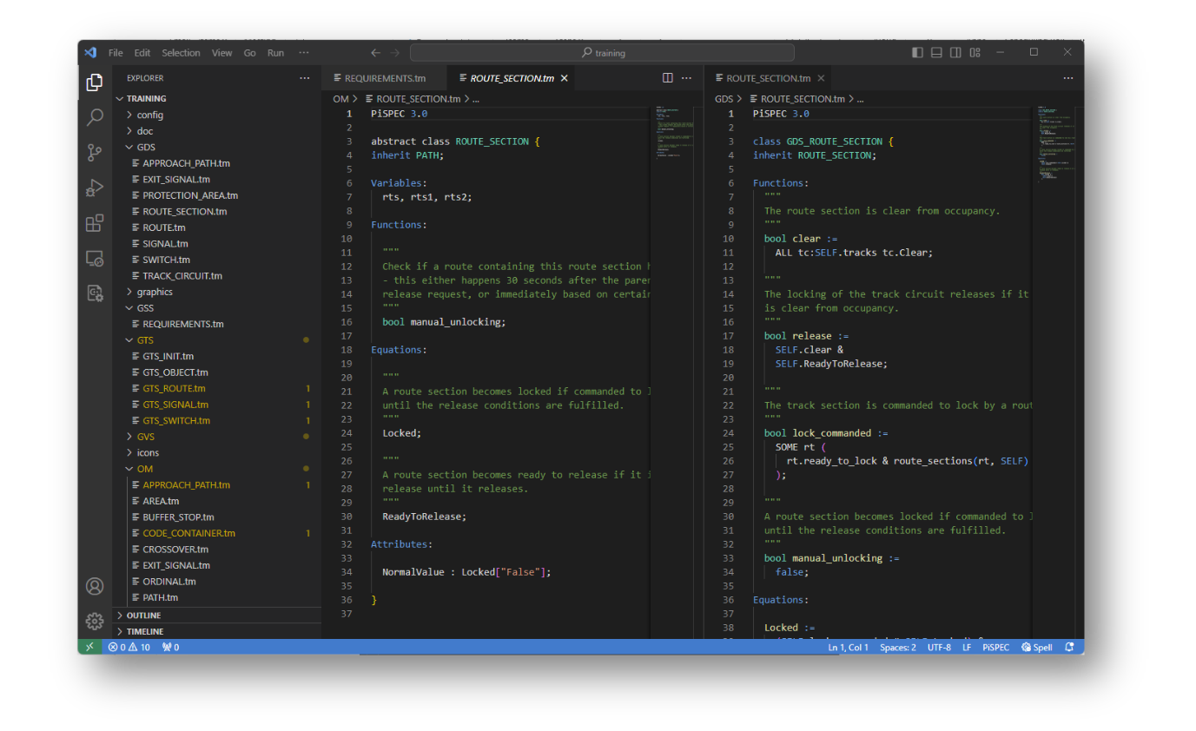This screenshot has width=1196, height=731.
Task: Click the Go Forward arrow
Action: [x=396, y=52]
